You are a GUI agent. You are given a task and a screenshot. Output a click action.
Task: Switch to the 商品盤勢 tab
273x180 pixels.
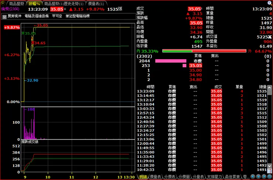tap(16, 4)
